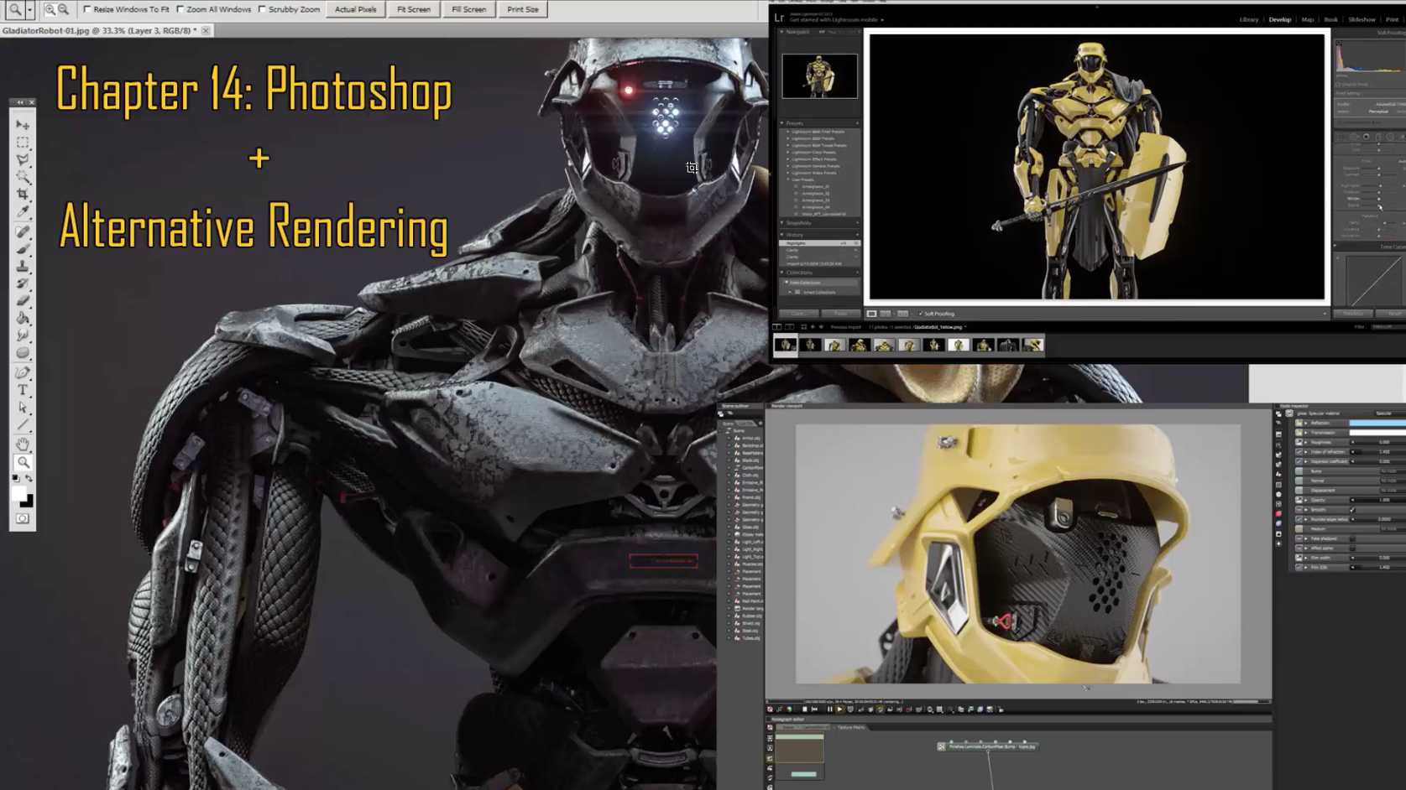The width and height of the screenshot is (1406, 790).
Task: Toggle the Scrubby Zoom checkbox
Action: 263,9
